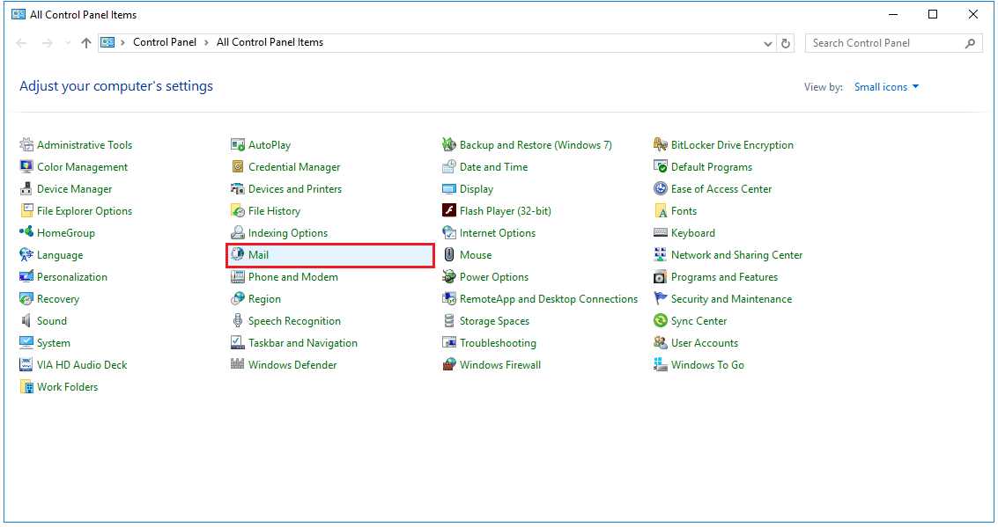Viewport: 998px width, 527px height.
Task: Open the Security and Maintenance flag icon
Action: 660,299
